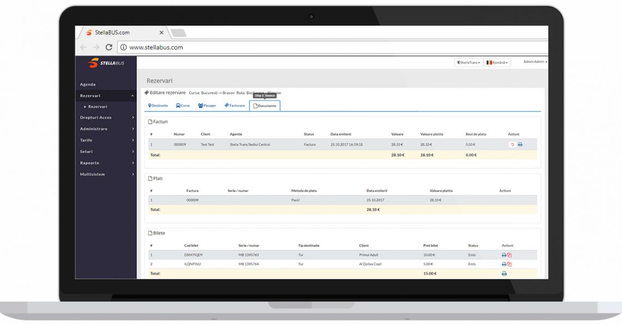622x324 pixels.
Task: Click invoice number 000009 in Facturi table
Action: 180,145
